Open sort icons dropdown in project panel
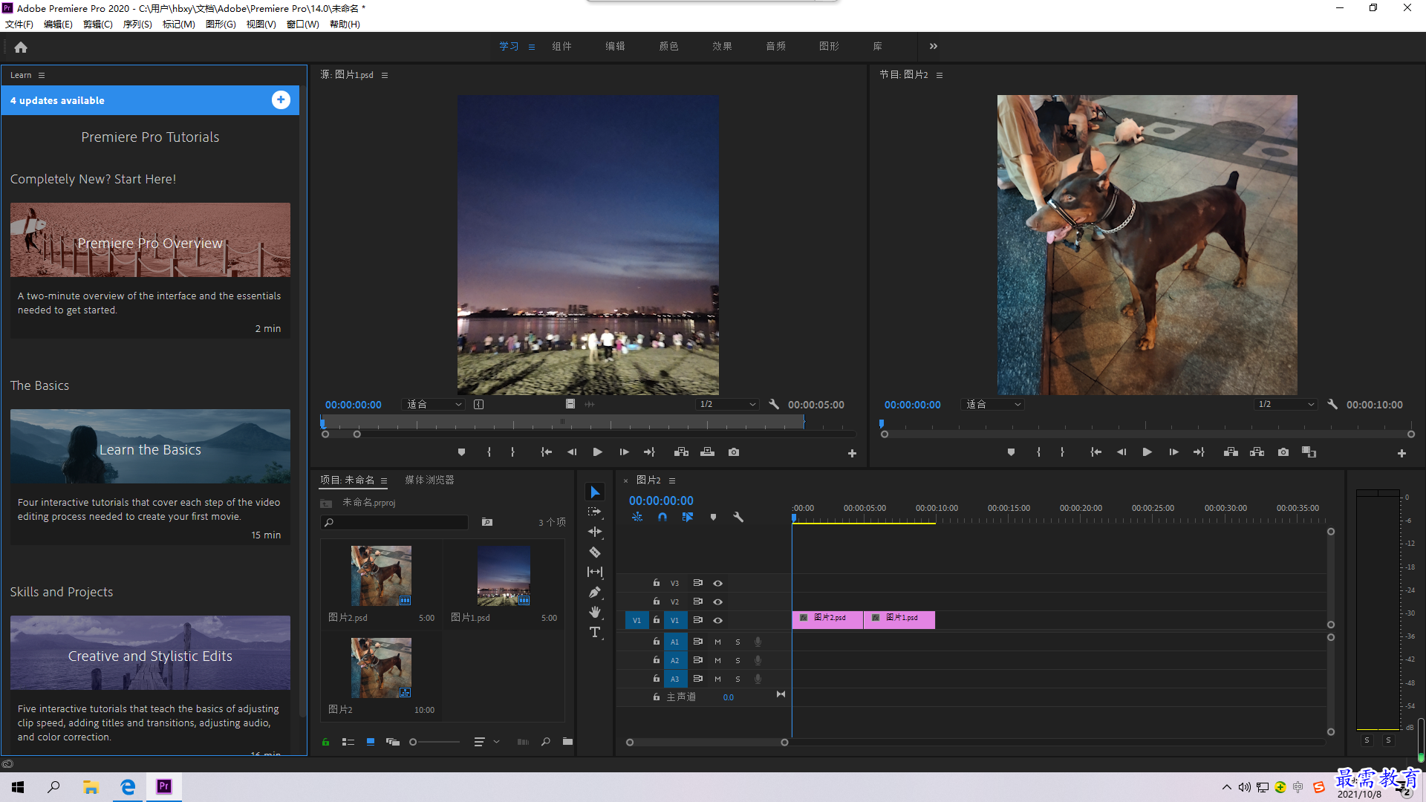 (x=486, y=742)
